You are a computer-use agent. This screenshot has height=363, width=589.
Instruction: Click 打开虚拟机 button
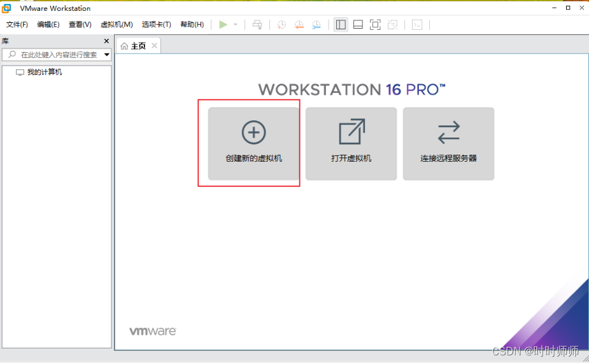point(351,143)
